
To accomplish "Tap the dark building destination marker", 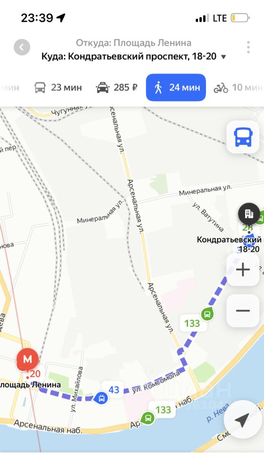I will 249,214.
